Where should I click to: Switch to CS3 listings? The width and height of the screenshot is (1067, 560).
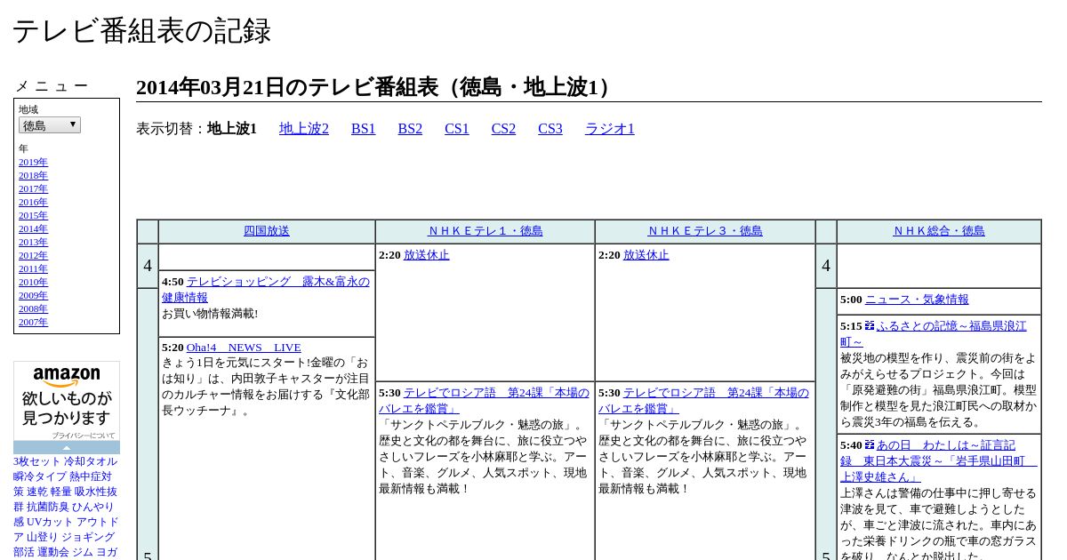(x=550, y=129)
